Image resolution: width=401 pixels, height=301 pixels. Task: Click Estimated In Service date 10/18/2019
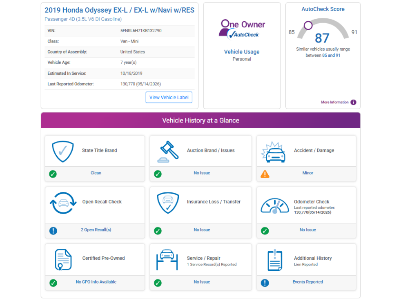[x=131, y=74]
